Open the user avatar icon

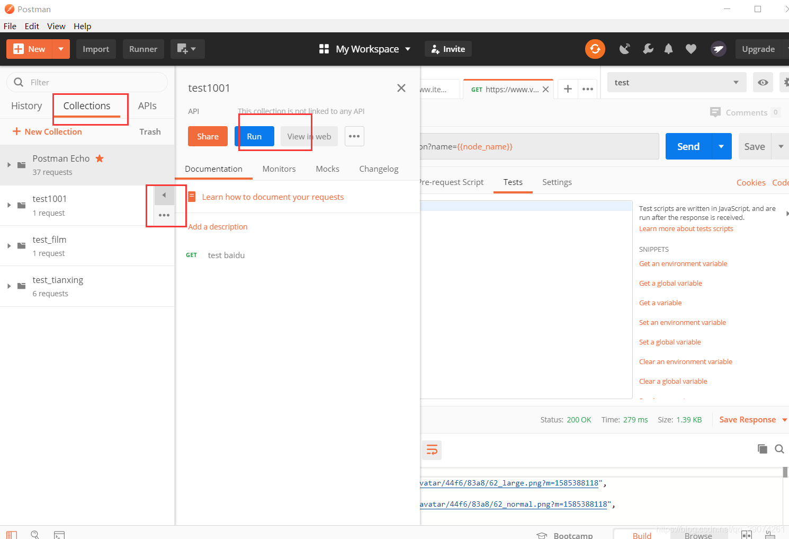(x=719, y=49)
